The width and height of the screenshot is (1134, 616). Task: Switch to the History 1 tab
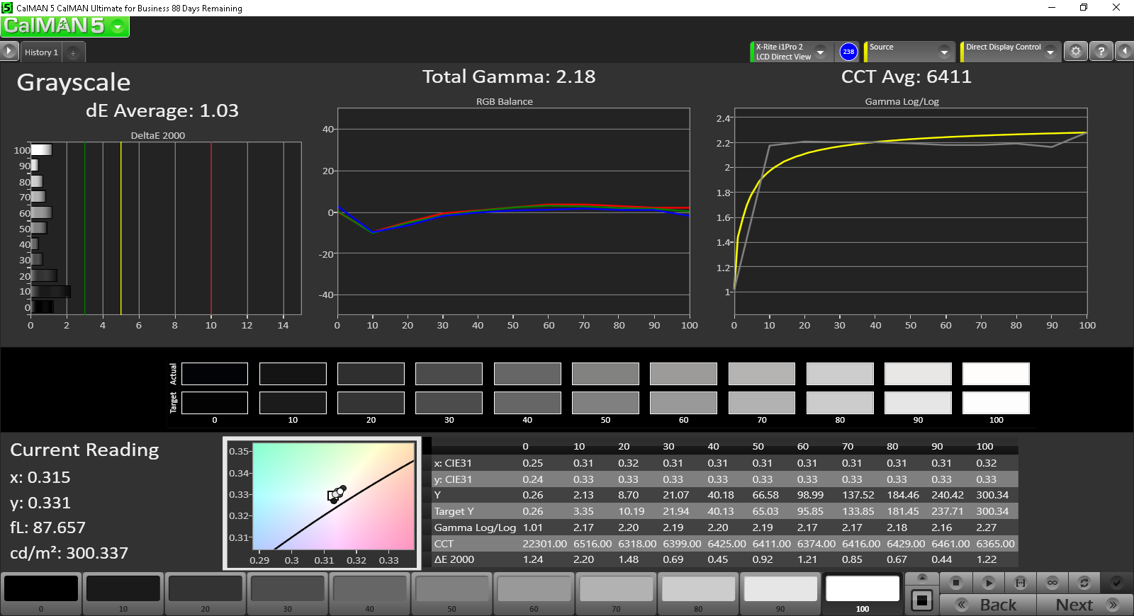tap(41, 52)
